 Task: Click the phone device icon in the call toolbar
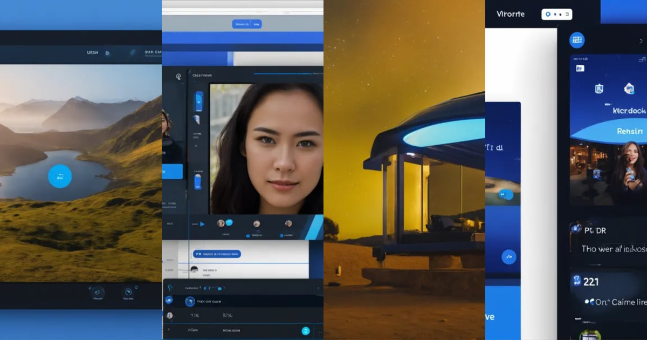point(199,101)
